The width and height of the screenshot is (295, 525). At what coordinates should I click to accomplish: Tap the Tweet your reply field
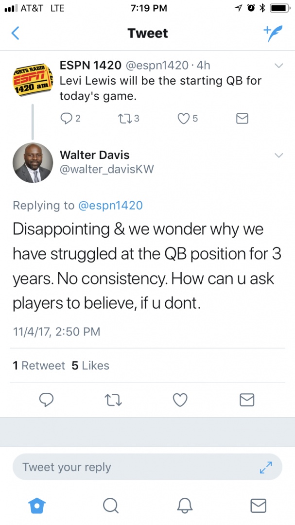(x=147, y=467)
